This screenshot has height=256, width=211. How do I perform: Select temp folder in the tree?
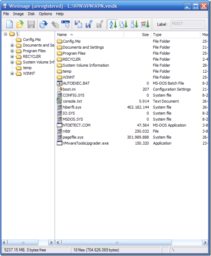point(27,68)
